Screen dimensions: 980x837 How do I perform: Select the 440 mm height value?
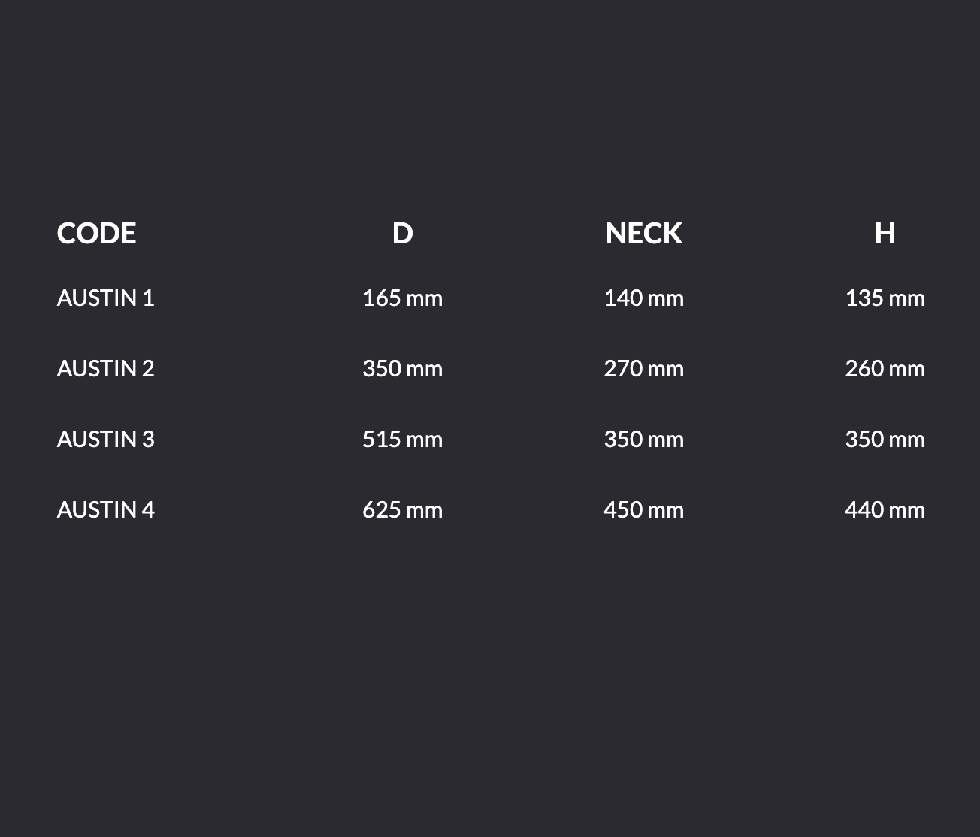click(x=885, y=510)
